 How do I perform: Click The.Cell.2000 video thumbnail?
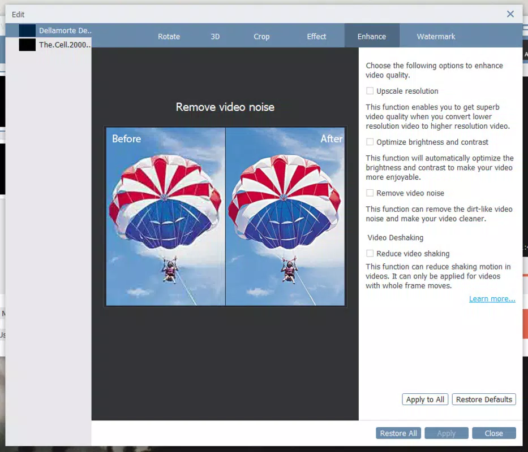point(27,45)
